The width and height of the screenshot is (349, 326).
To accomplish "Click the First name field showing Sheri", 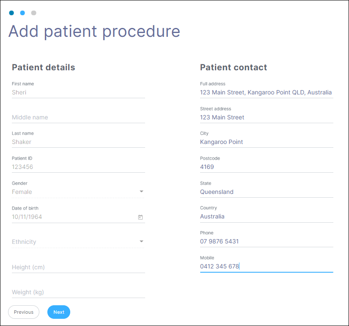I will (x=78, y=92).
